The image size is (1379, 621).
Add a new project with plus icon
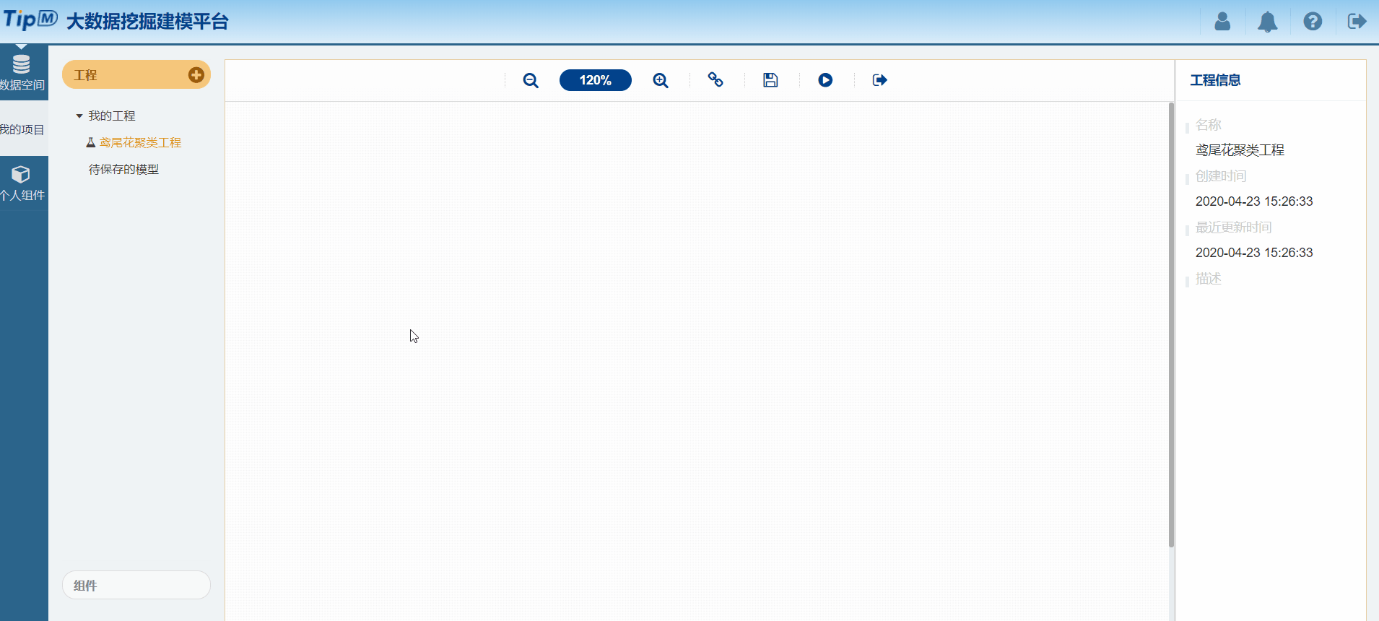pos(196,75)
